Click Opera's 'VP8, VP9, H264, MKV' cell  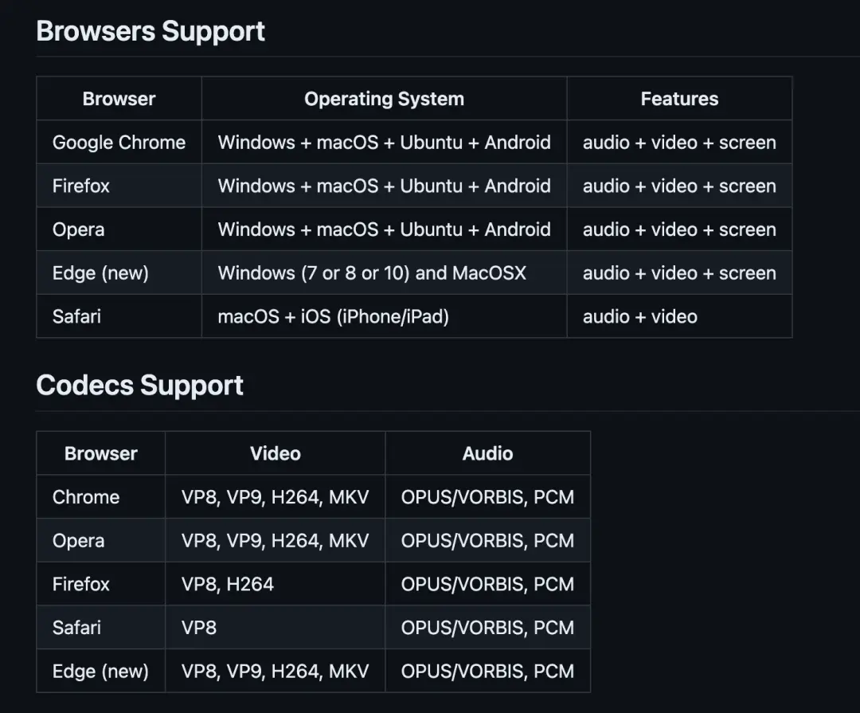[275, 541]
